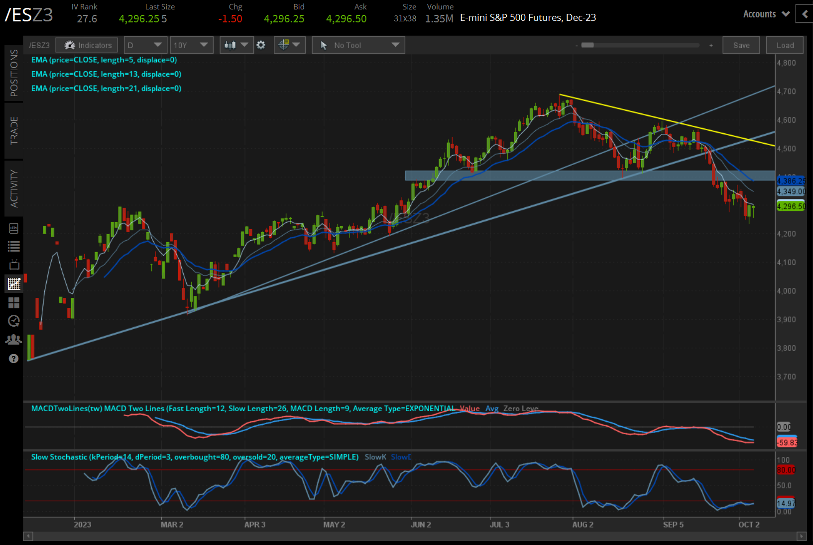813x545 pixels.
Task: Click the TV media icon in sidebar
Action: pos(13,265)
